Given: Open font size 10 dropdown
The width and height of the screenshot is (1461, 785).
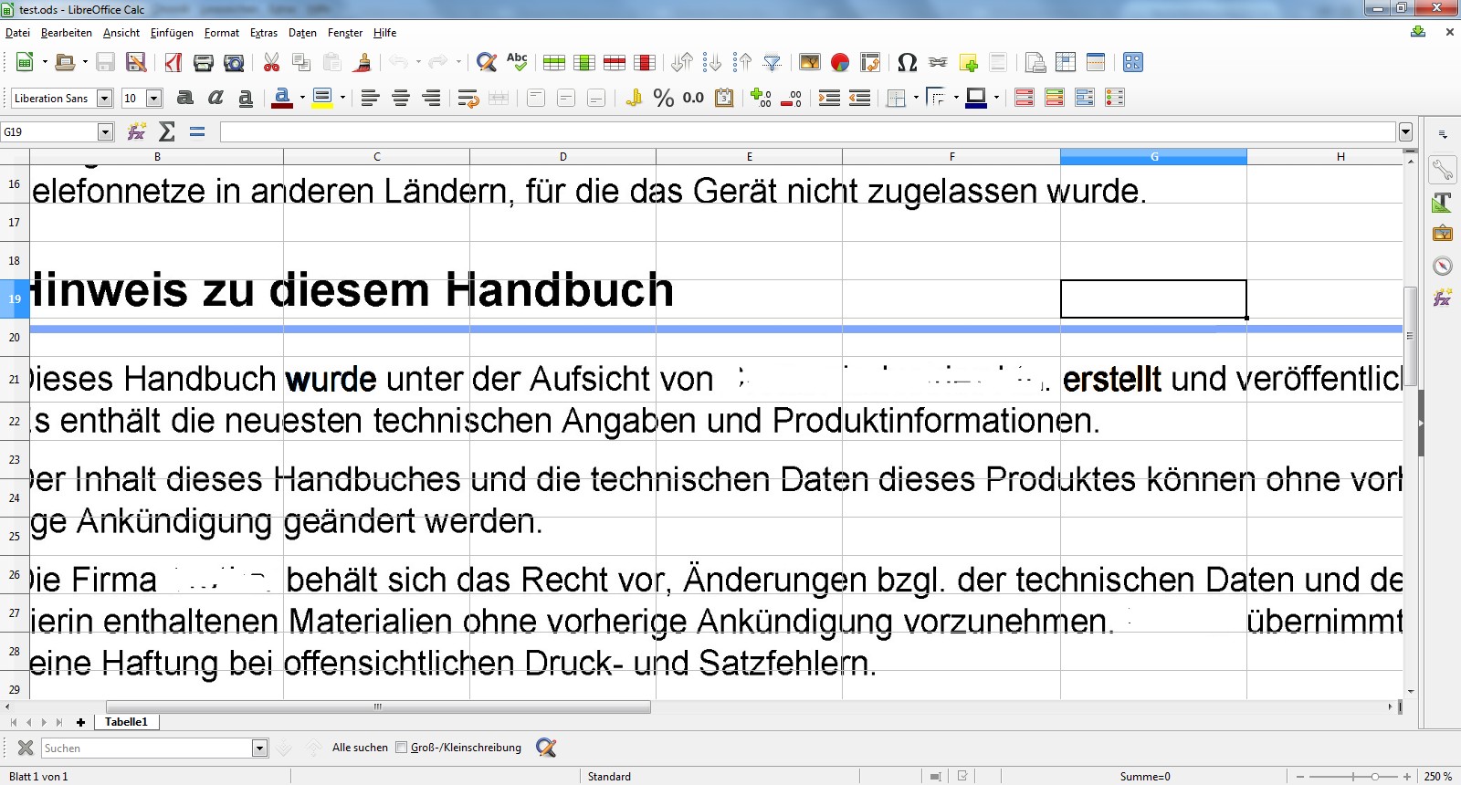Looking at the screenshot, I should 153,99.
